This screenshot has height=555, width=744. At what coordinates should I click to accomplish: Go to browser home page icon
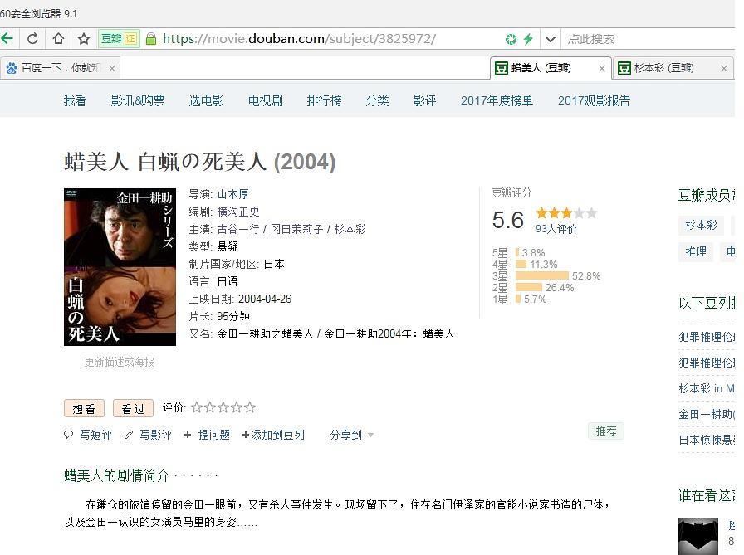point(58,38)
